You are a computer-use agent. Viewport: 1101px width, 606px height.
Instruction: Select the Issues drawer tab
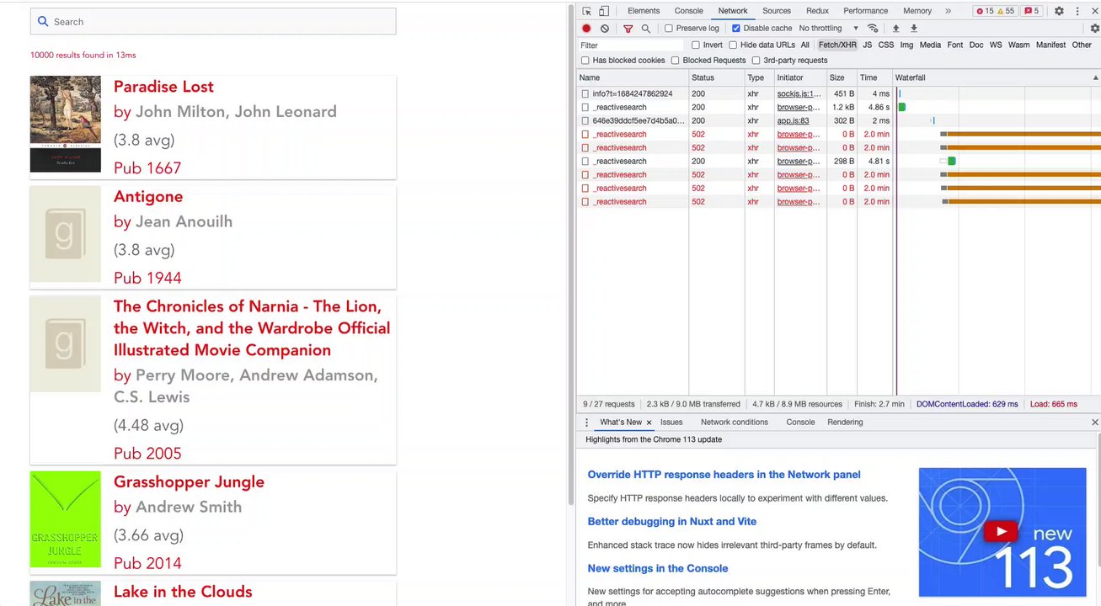(x=671, y=423)
